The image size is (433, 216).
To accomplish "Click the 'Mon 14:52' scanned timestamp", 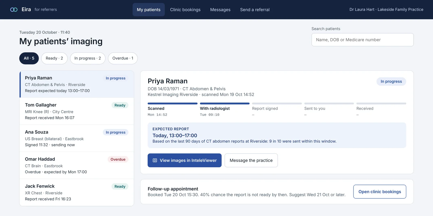I will click(x=158, y=115).
